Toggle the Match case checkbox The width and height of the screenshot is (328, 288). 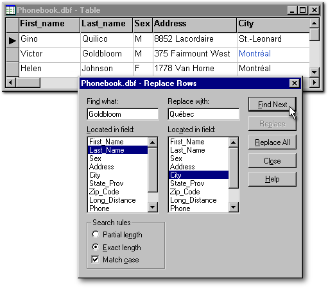pyautogui.click(x=95, y=259)
